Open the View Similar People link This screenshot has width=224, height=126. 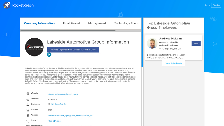coord(174,64)
